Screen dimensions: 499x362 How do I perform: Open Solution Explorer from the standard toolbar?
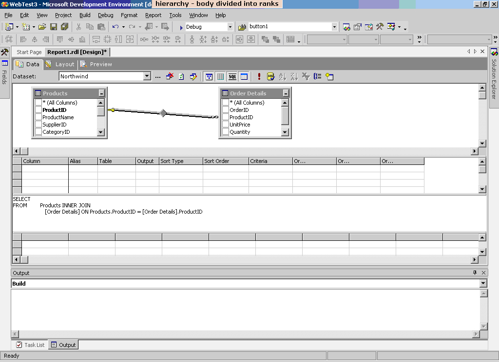pos(346,27)
